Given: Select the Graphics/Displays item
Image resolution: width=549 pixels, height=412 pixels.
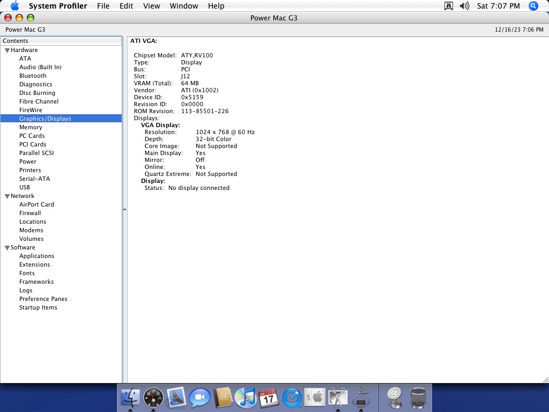Looking at the screenshot, I should pyautogui.click(x=61, y=119).
